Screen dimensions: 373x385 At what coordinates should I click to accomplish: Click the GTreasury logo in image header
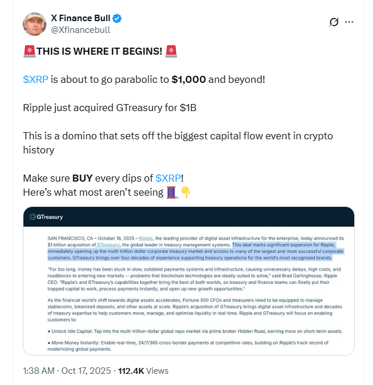pyautogui.click(x=46, y=217)
